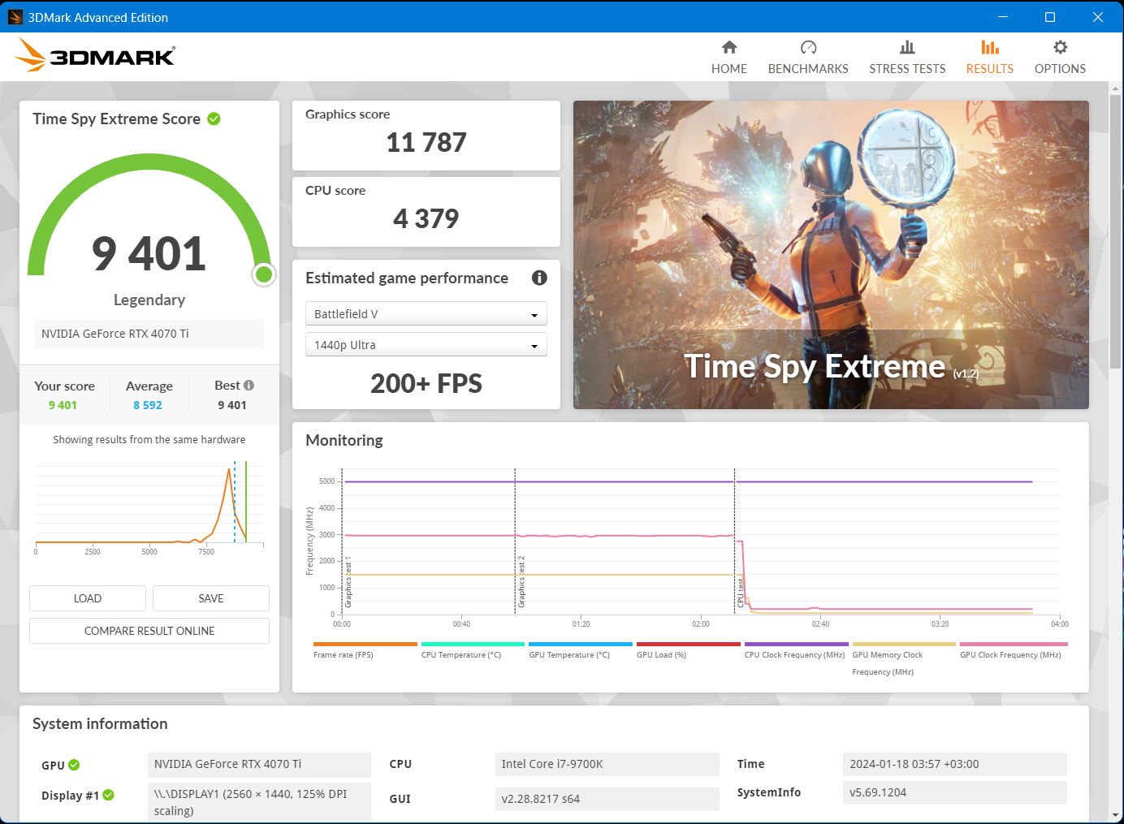Toggle the GPU Memory Clock Frequency legend swatch

[904, 645]
